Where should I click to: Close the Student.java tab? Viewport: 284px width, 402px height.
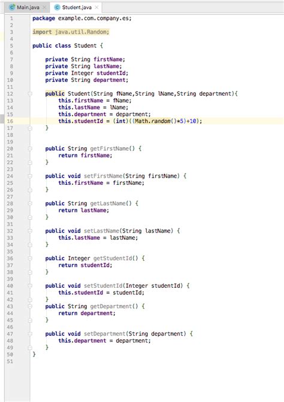[x=96, y=7]
